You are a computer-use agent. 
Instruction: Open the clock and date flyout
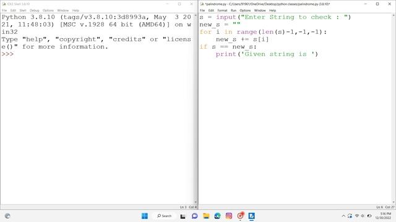coord(383,216)
